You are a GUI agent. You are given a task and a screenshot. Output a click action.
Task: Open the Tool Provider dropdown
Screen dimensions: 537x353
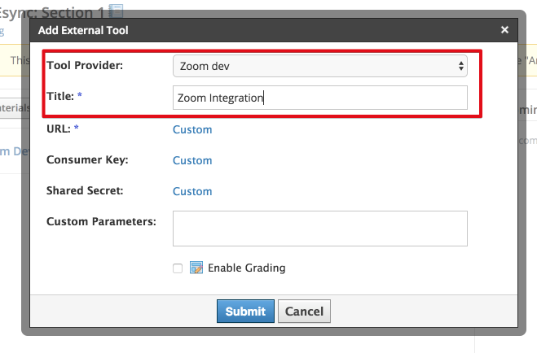(320, 66)
